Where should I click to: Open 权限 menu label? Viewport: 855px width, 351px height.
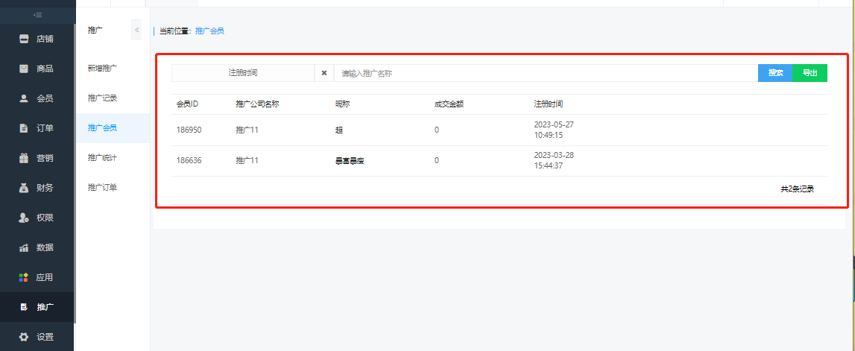(45, 218)
